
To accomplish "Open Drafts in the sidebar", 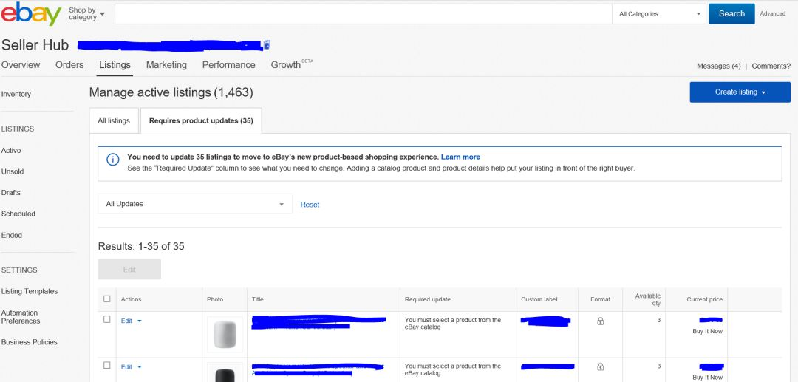I will (10, 193).
